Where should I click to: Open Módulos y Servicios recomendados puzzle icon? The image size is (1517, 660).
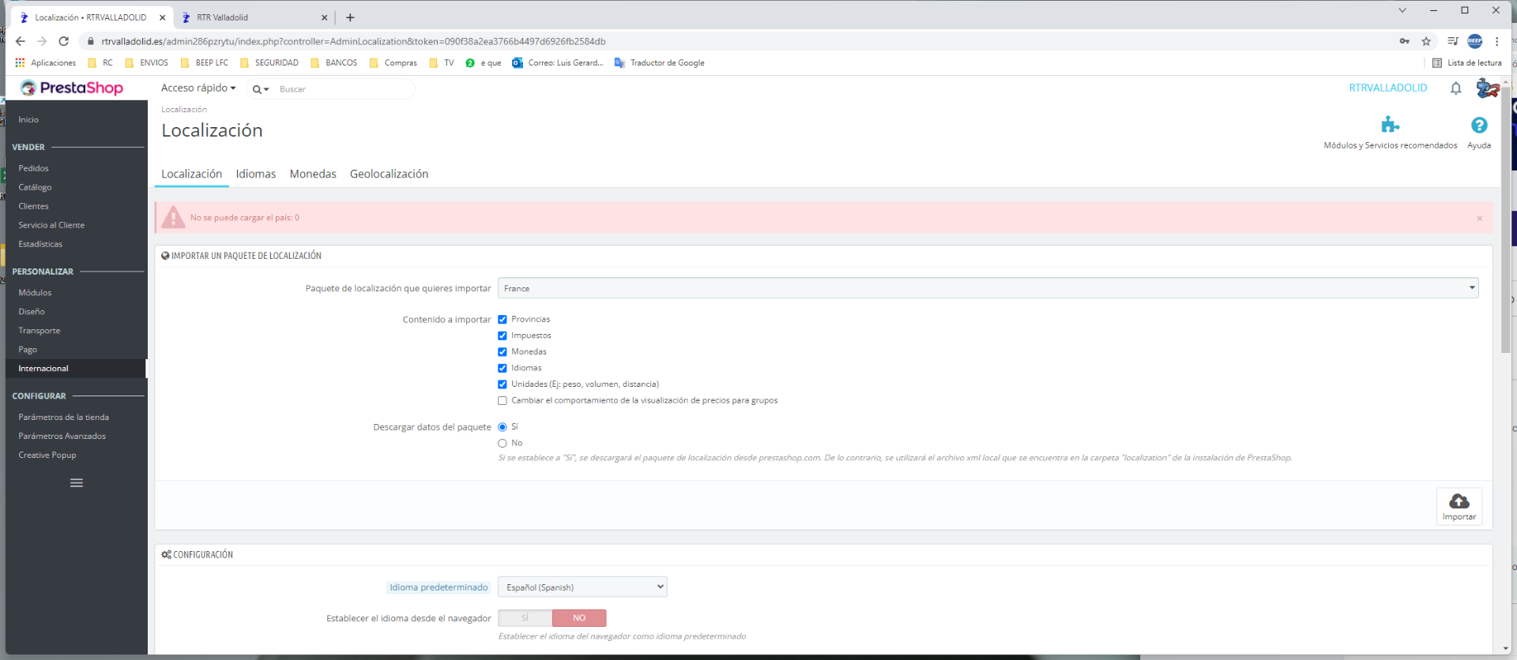point(1390,125)
